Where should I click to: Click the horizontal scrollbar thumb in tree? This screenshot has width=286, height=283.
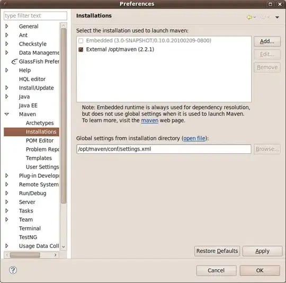coord(25,255)
